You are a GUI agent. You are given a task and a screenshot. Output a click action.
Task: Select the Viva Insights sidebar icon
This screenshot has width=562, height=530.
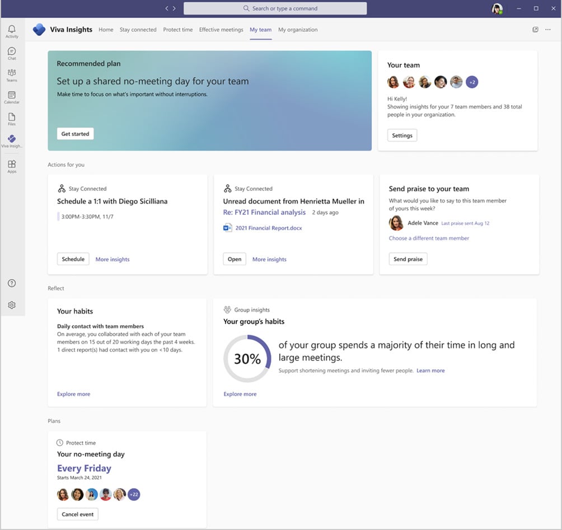(12, 141)
